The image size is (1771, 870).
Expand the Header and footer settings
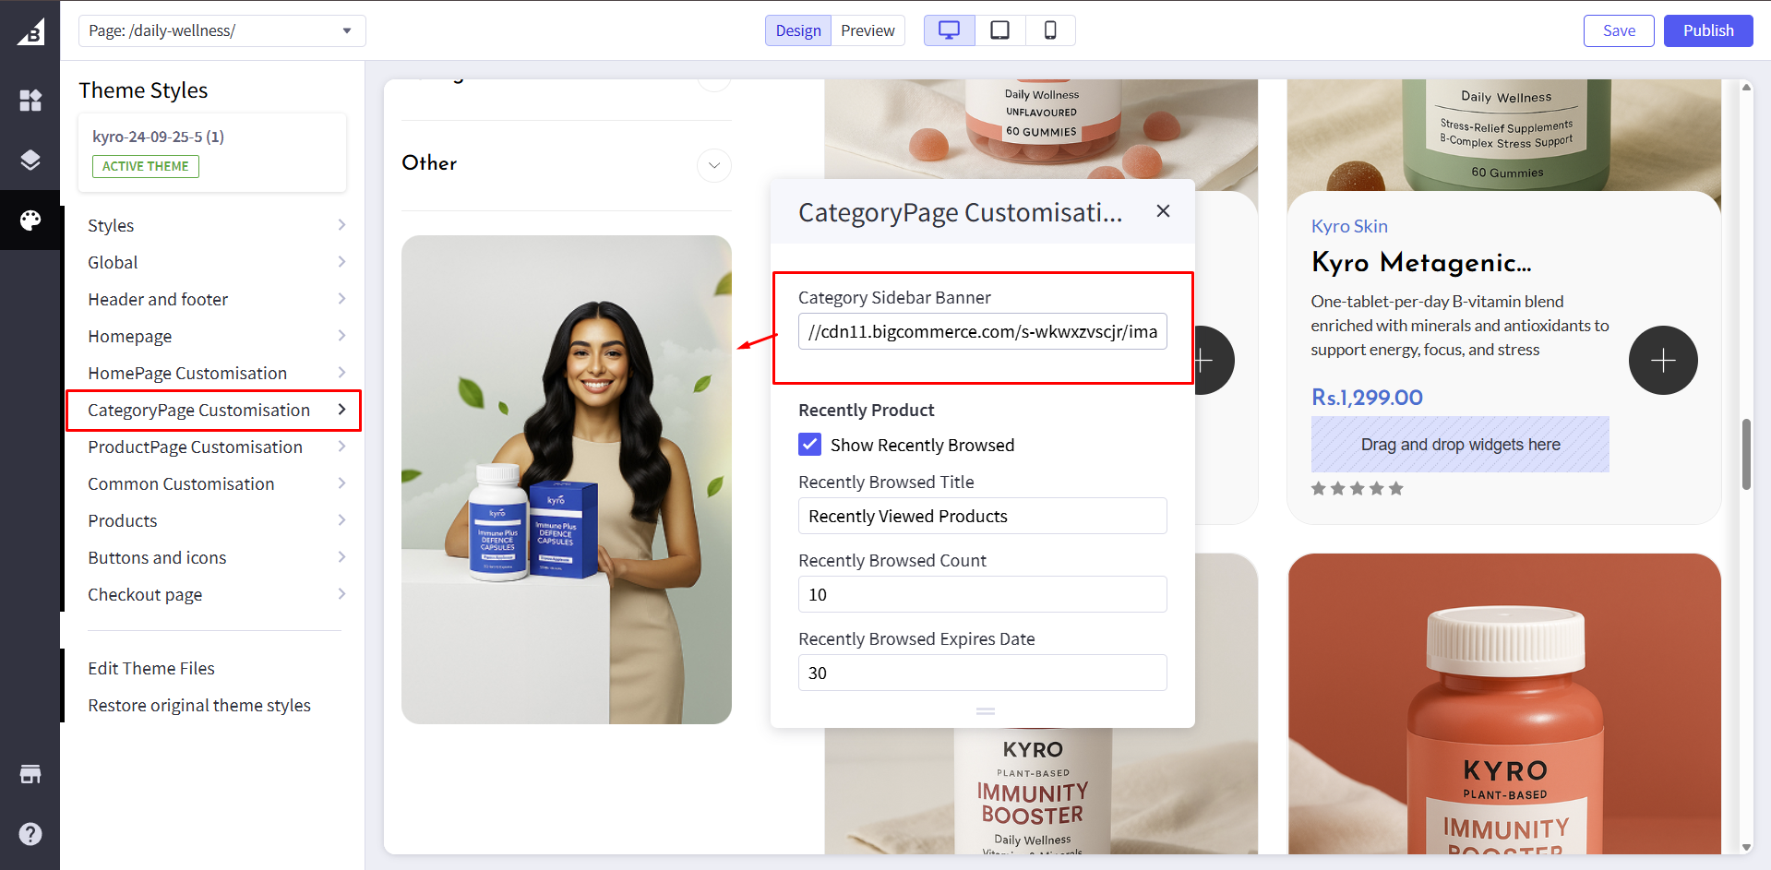[216, 299]
